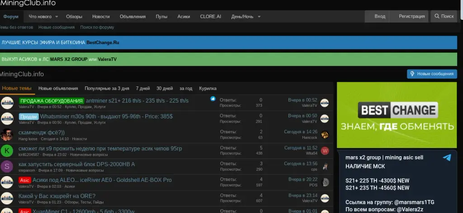Viewport: 463px width, 213px height.
Task: Open MARS X2 GROUP link in green banner
Action: (69, 59)
